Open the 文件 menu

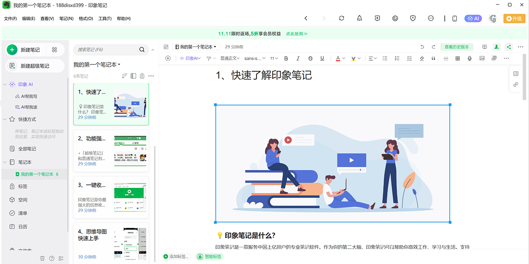[x=10, y=18]
